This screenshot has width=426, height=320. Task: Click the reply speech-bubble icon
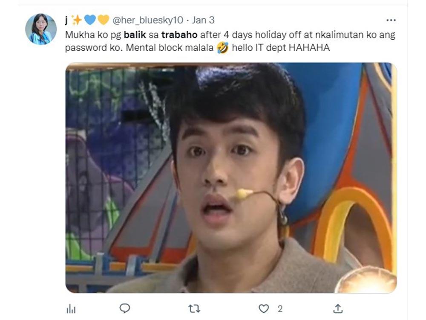pos(125,308)
